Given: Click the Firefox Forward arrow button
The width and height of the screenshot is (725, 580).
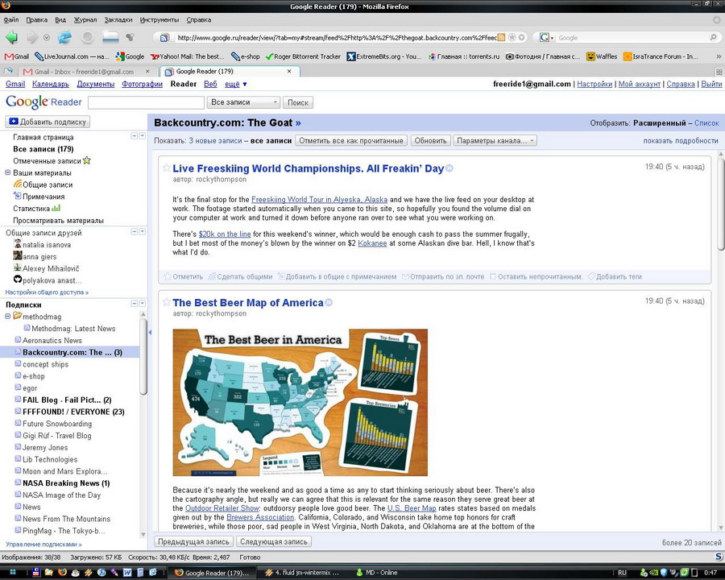Looking at the screenshot, I should [33, 38].
